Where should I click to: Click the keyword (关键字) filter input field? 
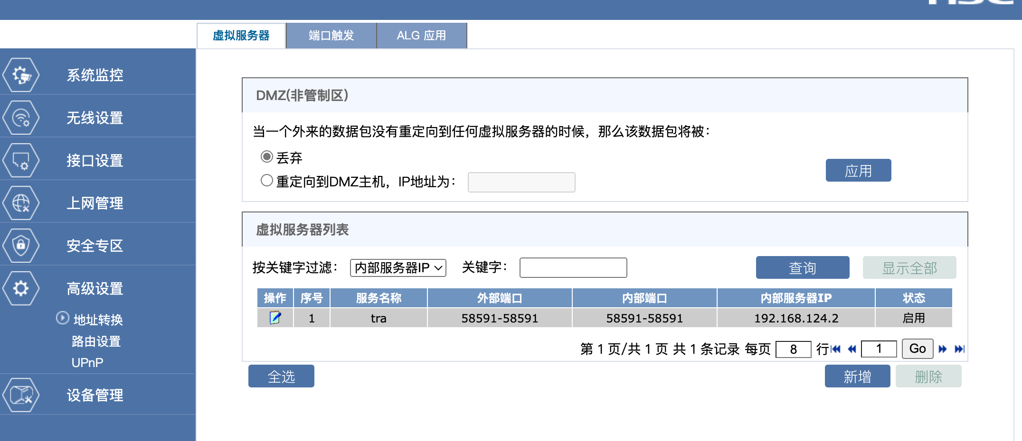coord(573,268)
